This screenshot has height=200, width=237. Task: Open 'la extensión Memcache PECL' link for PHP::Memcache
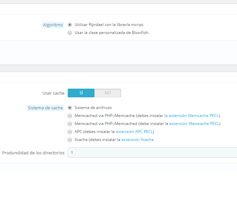pyautogui.click(x=192, y=116)
